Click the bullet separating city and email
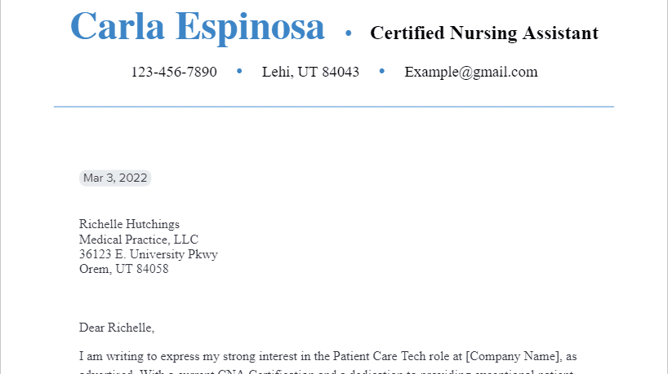The image size is (668, 374). coord(381,72)
